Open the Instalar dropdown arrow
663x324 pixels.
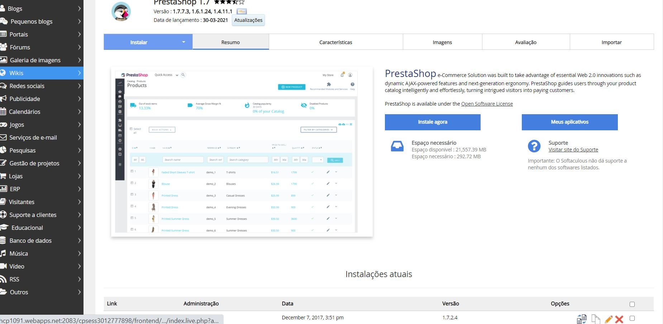[x=183, y=42]
